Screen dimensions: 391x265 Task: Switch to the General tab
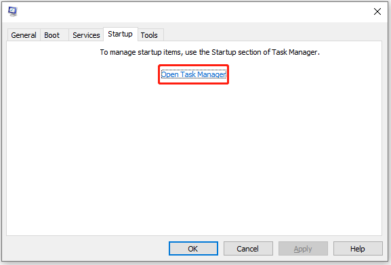pyautogui.click(x=24, y=35)
